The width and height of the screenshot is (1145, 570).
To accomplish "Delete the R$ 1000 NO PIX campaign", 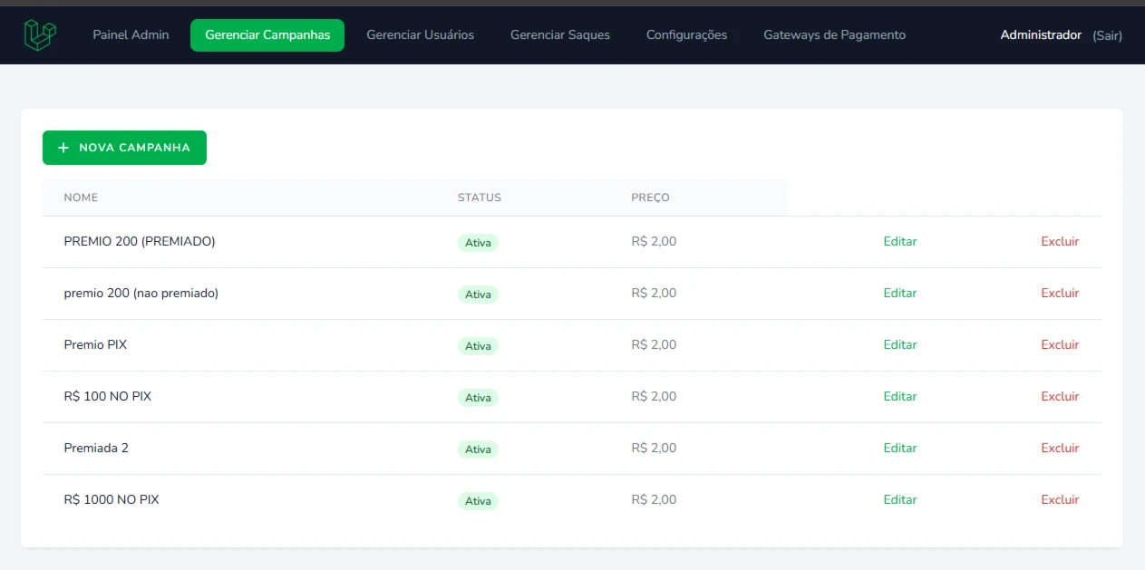I will [1059, 499].
